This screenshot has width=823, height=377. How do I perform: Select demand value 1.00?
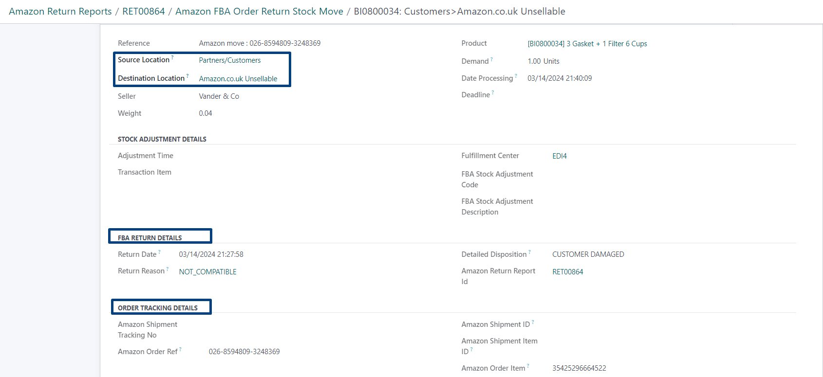pyautogui.click(x=534, y=61)
